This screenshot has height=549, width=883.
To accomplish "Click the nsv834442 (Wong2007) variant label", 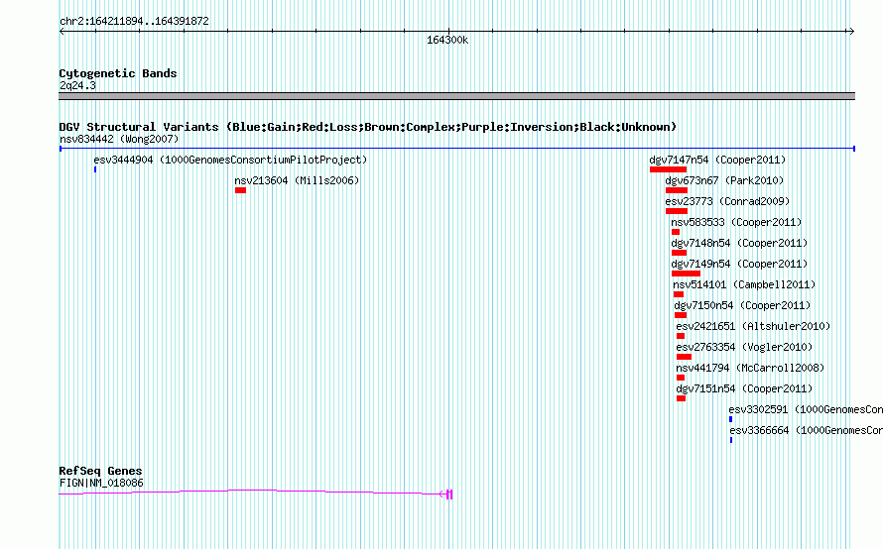I will [x=119, y=139].
